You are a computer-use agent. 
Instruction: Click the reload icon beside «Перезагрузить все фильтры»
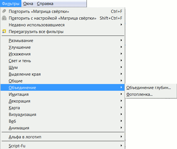[x=4, y=32]
